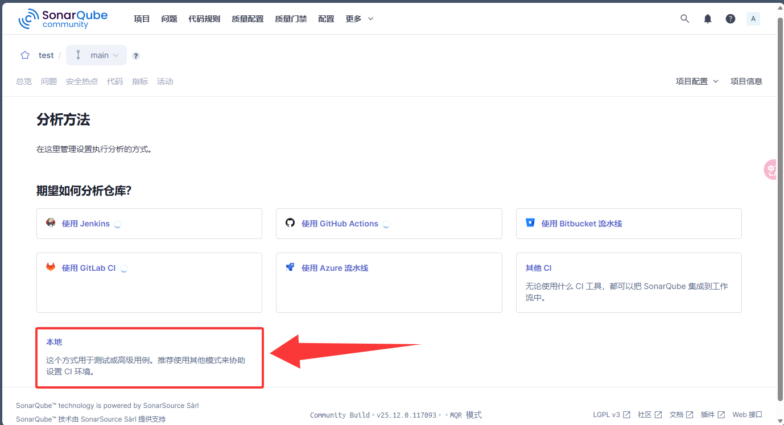Switch to the 活动 tab
Image resolution: width=784 pixels, height=425 pixels.
165,81
